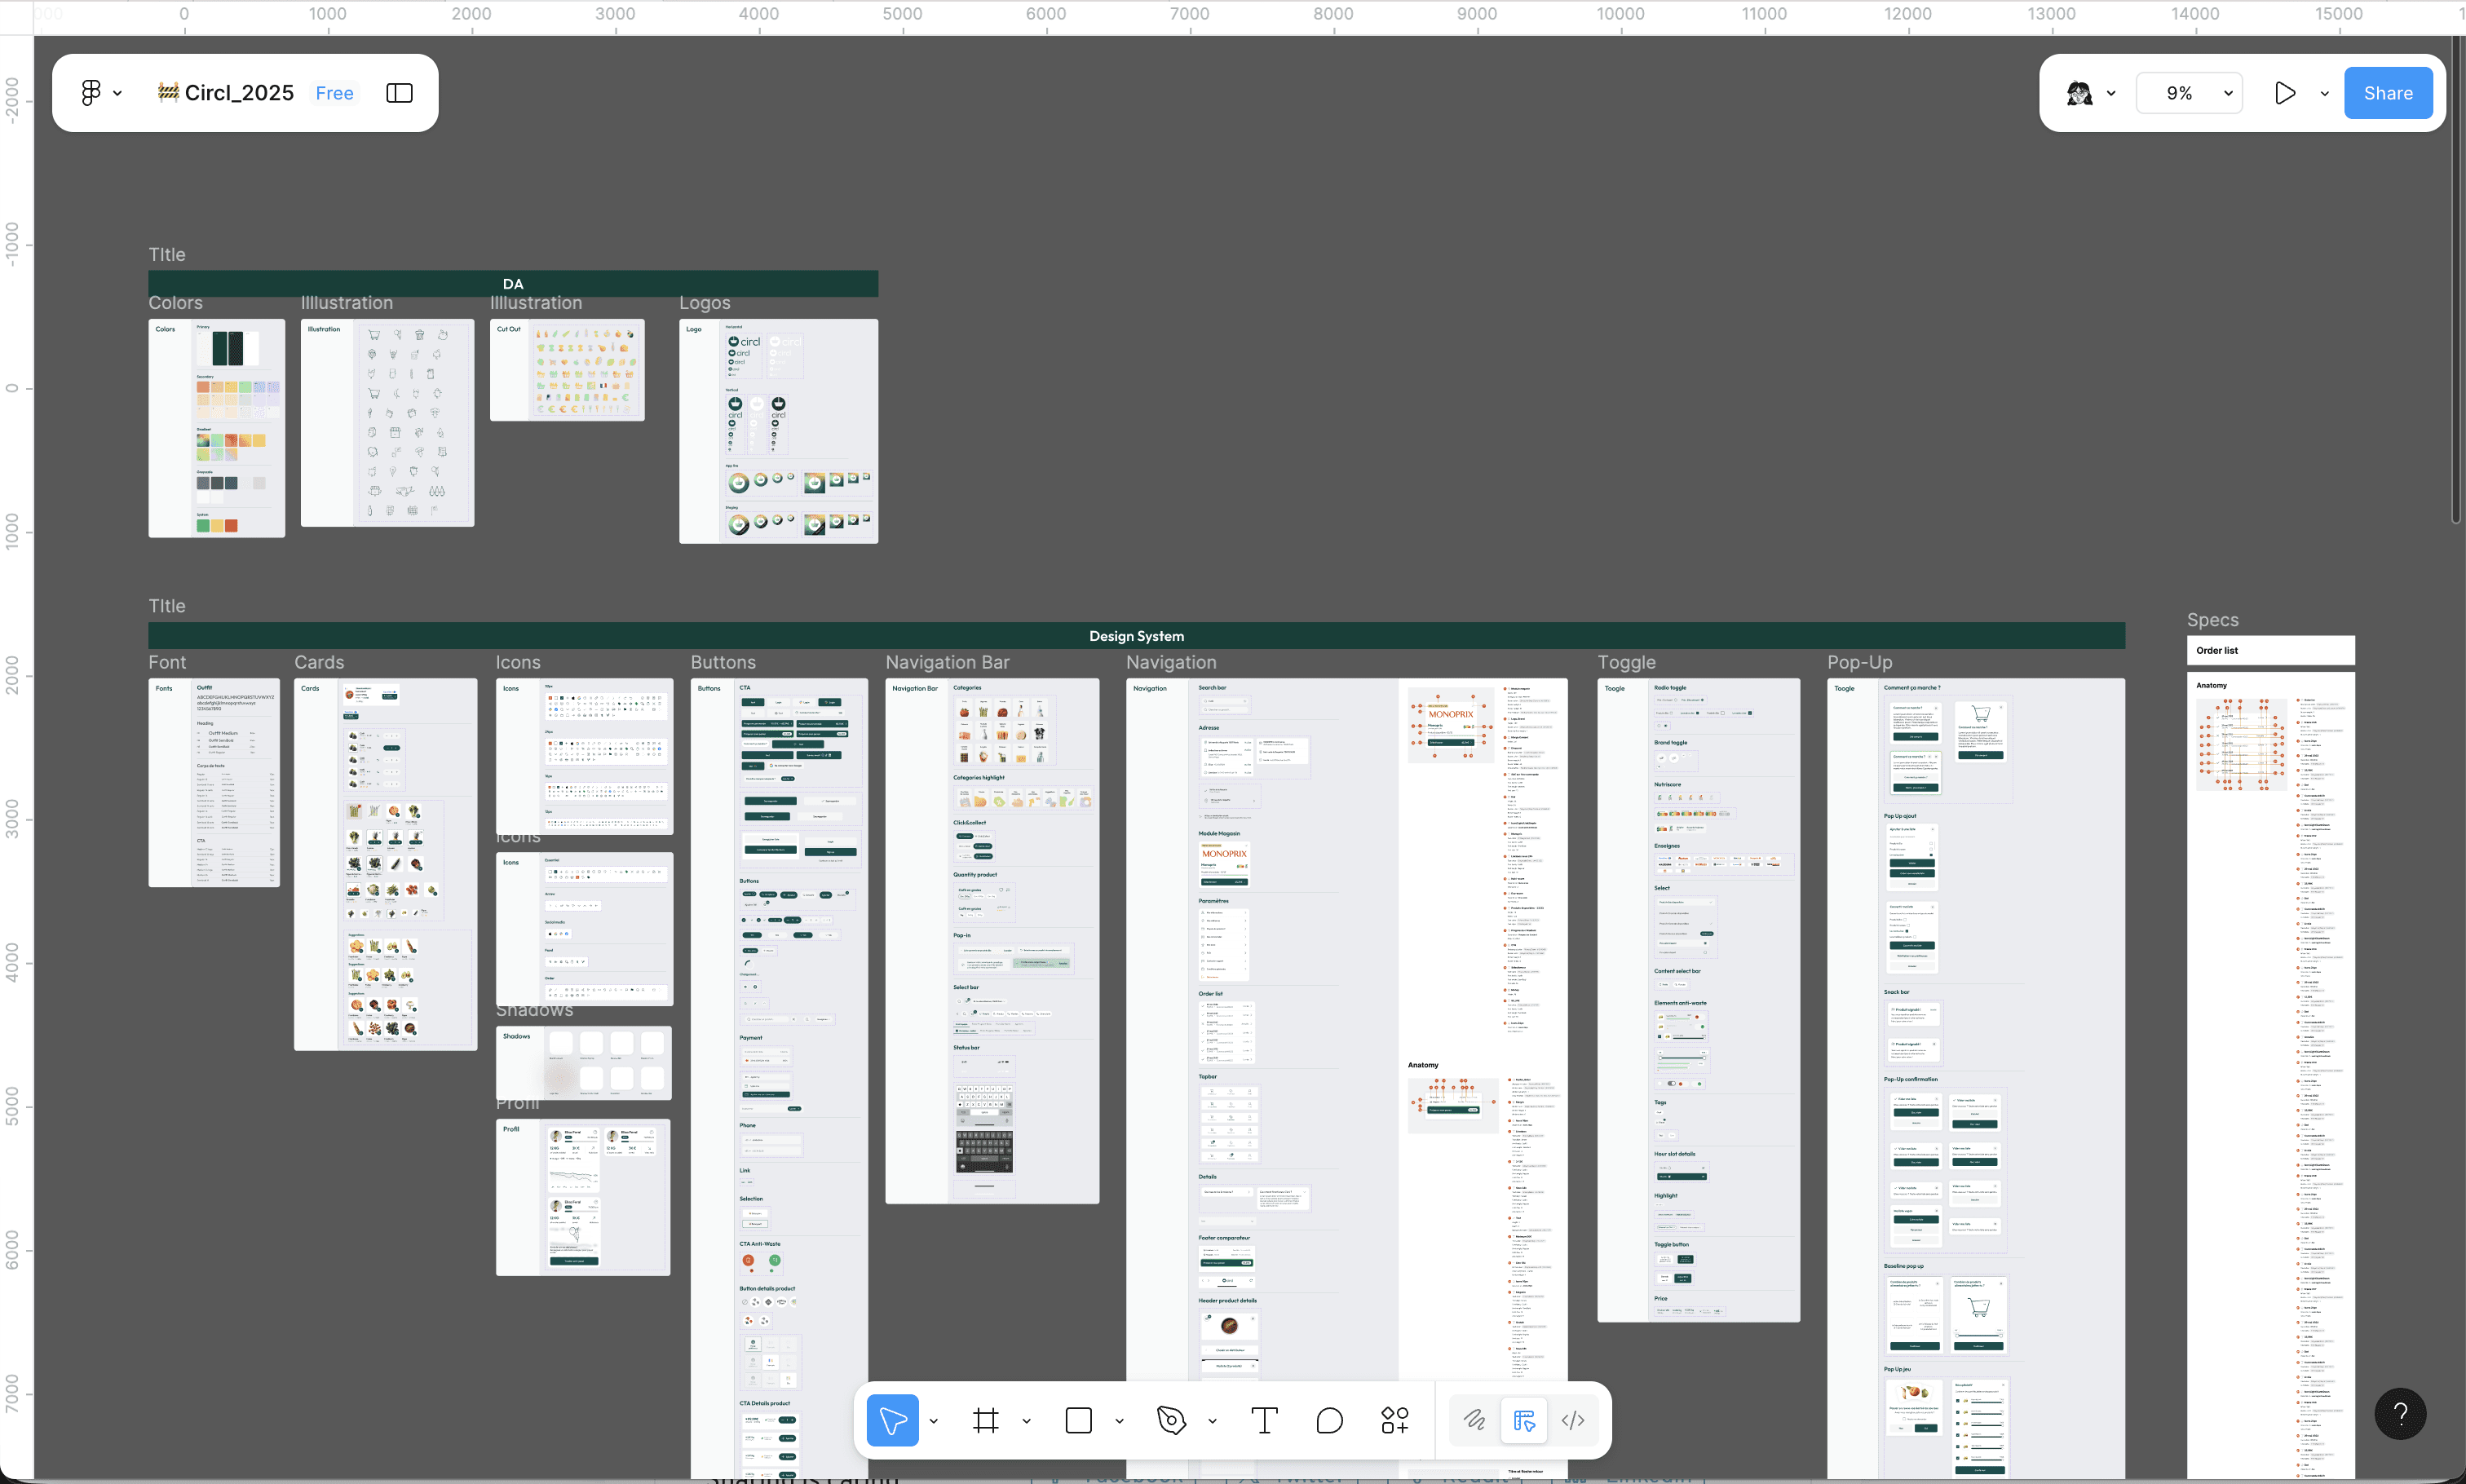Select the Move tool

point(892,1420)
